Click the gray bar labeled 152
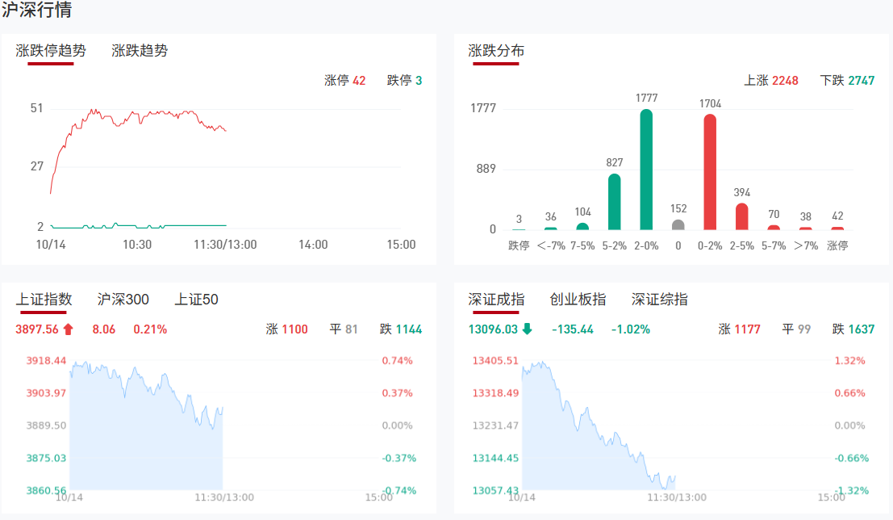Screen dimensions: 893x520 678,224
